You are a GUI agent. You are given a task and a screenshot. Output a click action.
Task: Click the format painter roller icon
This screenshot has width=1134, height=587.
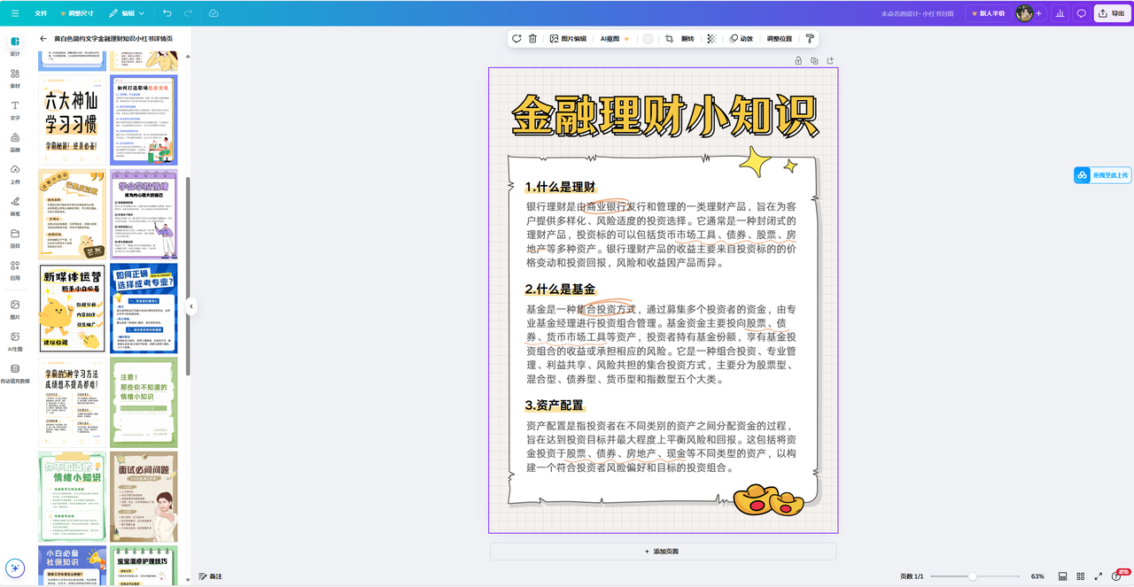point(809,39)
